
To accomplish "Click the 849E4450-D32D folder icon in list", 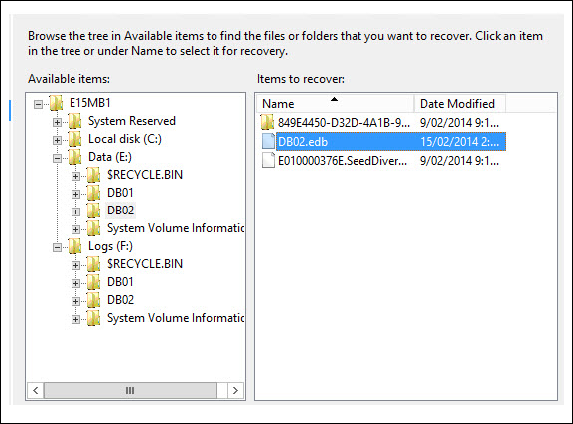I will tap(267, 122).
